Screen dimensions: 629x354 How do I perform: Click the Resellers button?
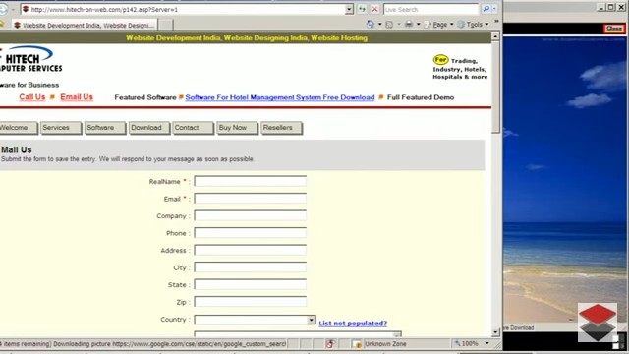point(281,128)
